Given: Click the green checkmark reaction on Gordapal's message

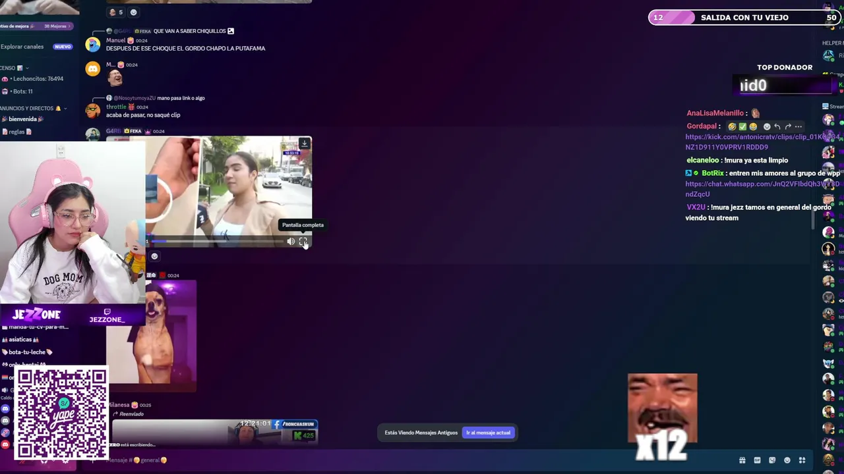Looking at the screenshot, I should (x=742, y=126).
